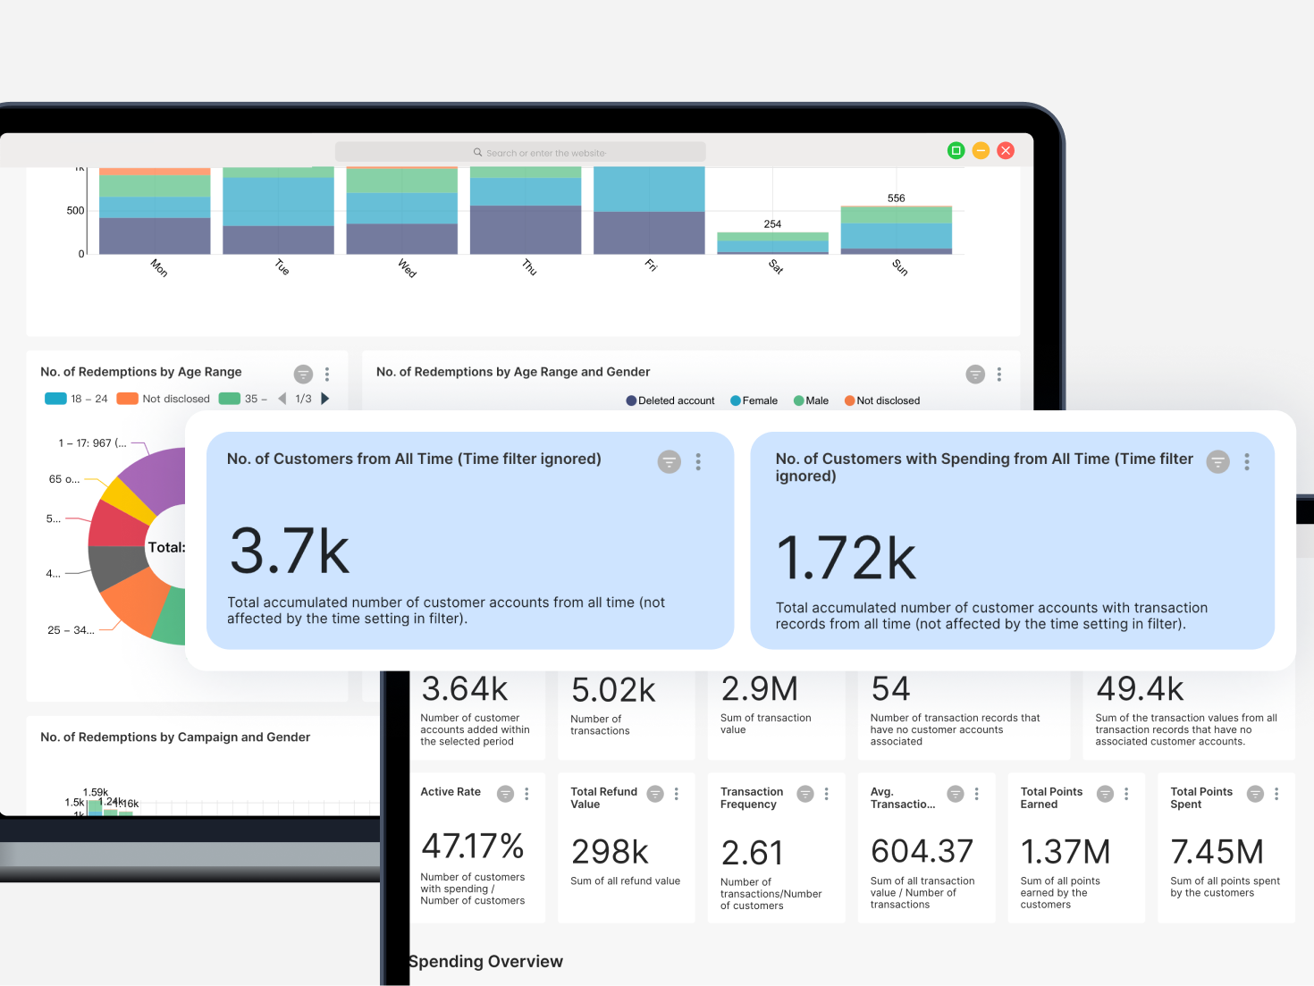Open three-dot menu on Customers from All Time card
Screen dimensions: 1314x986
coord(698,461)
